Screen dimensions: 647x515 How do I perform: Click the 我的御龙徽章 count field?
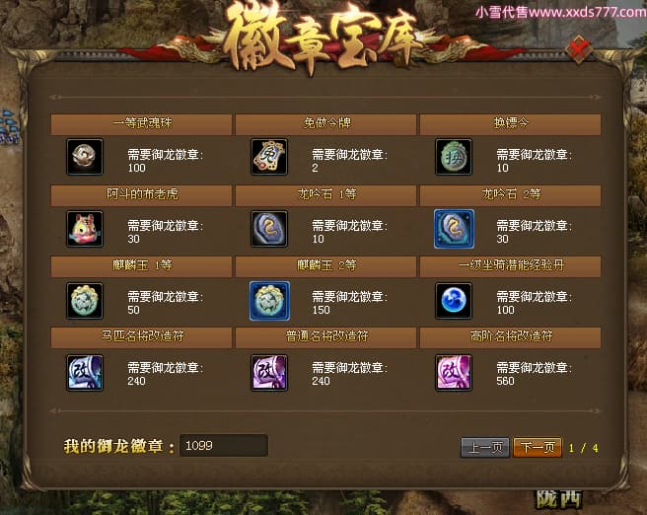point(224,445)
